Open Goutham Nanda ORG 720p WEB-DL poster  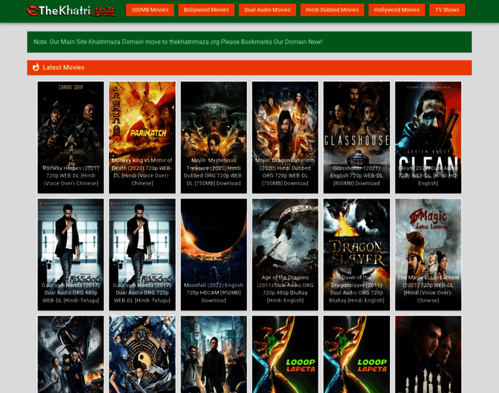pos(142,255)
